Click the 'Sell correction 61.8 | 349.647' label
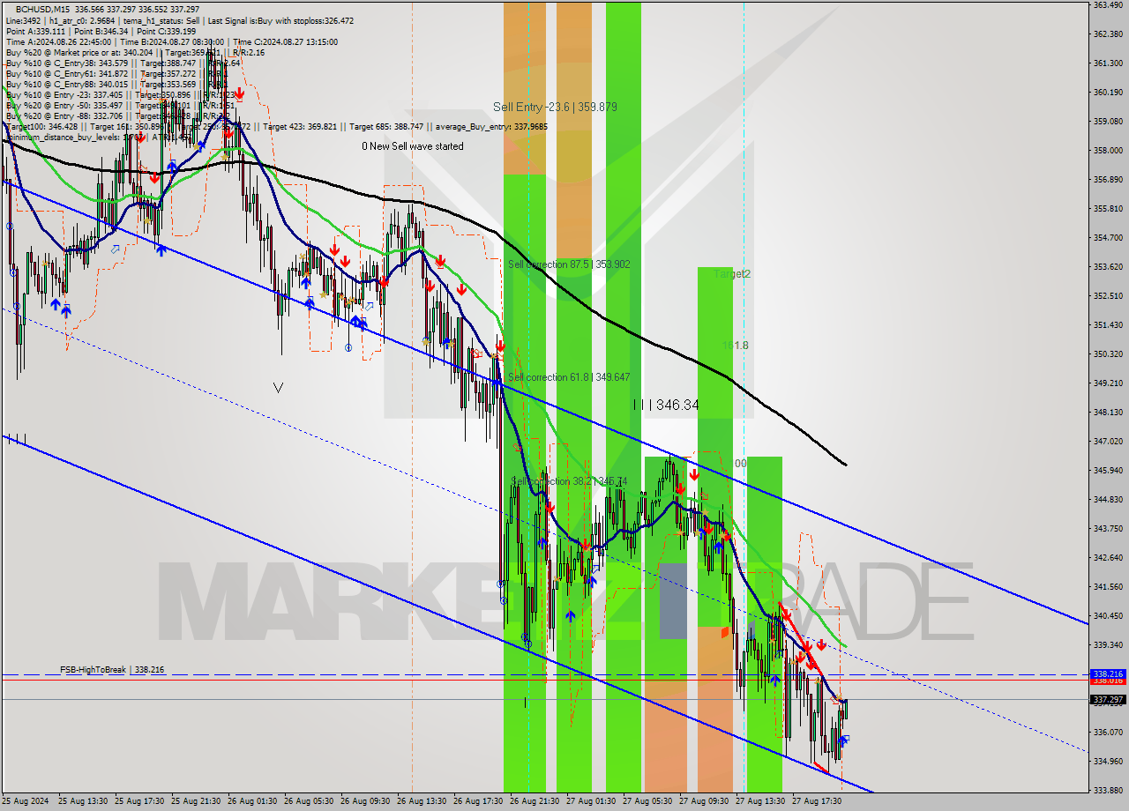The height and width of the screenshot is (811, 1129). click(569, 377)
